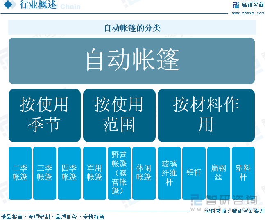Click the 精品报告 footer text
Image resolution: width=265 pixels, height=220 pixels.
[11, 217]
